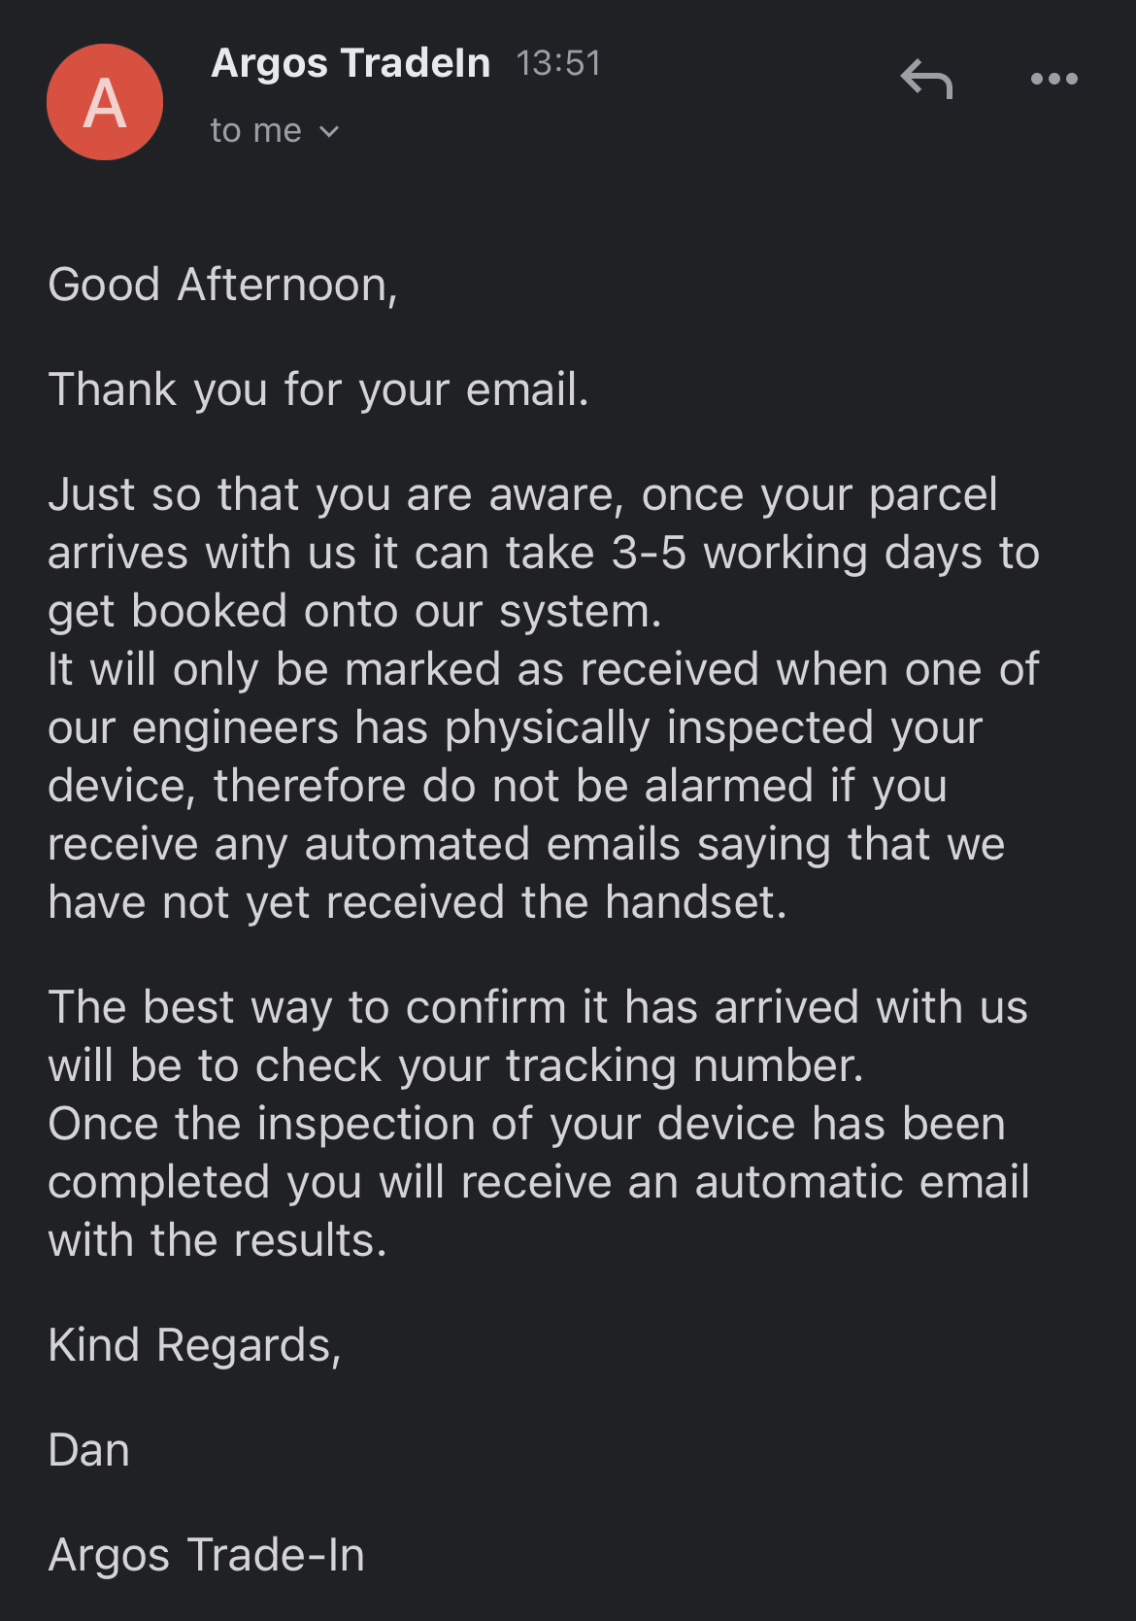Click the name "Dan" in signature
Image resolution: width=1136 pixels, height=1621 pixels.
point(88,1451)
